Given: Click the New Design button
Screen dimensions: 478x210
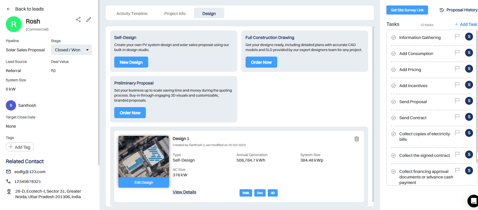Looking at the screenshot, I should [131, 62].
